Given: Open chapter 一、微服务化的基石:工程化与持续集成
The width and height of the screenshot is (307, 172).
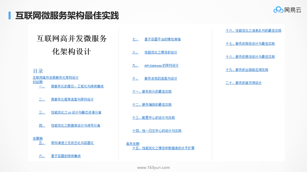Looking at the screenshot, I should coord(71,86).
